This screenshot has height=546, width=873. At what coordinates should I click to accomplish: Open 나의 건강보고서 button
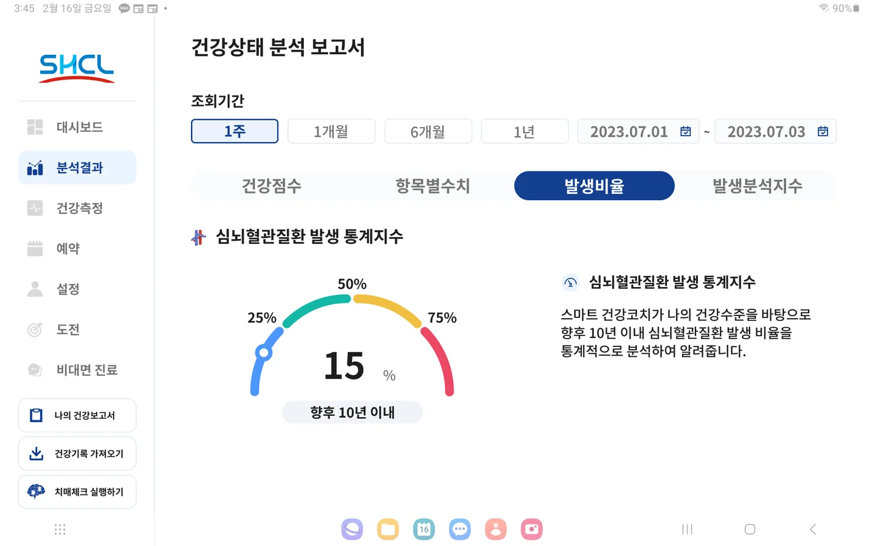coord(77,415)
